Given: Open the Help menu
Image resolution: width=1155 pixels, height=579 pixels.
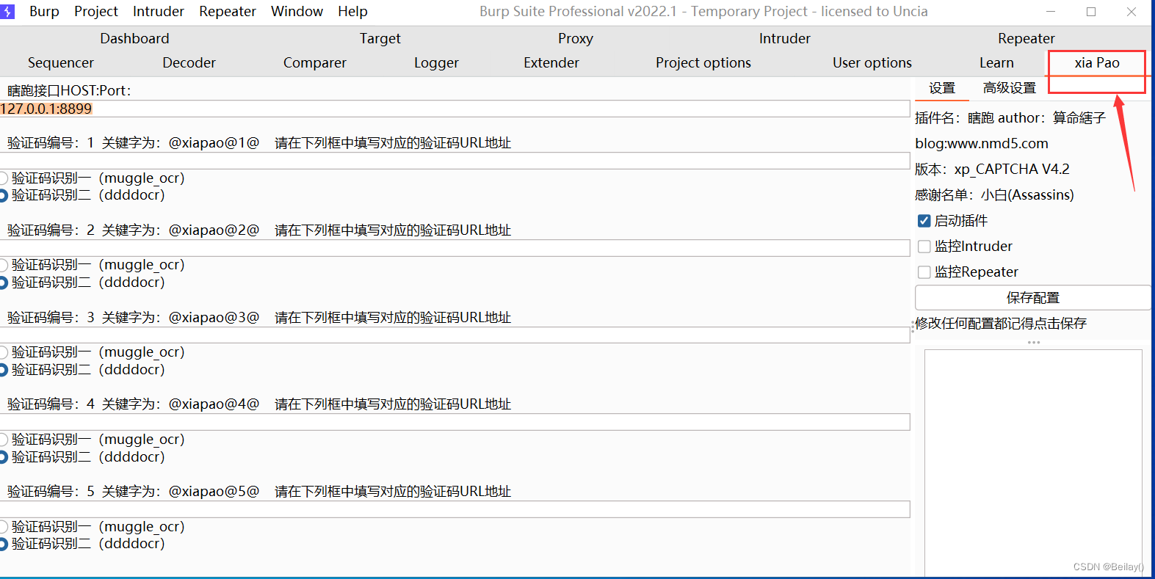Looking at the screenshot, I should click(352, 12).
